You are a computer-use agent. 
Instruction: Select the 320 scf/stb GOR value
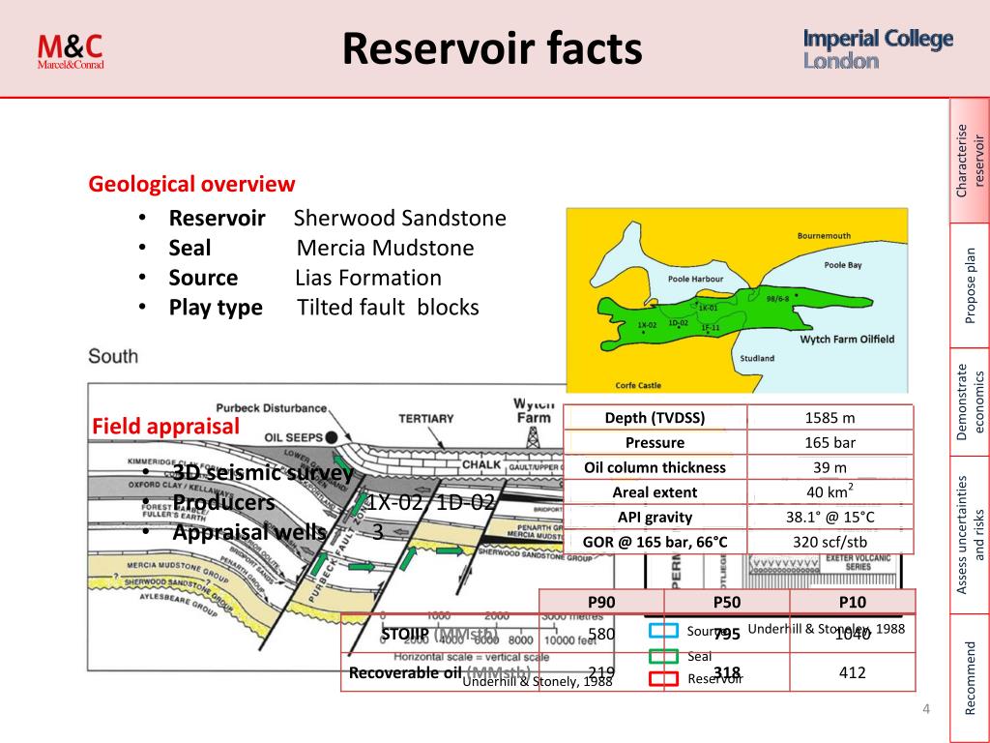coord(830,542)
